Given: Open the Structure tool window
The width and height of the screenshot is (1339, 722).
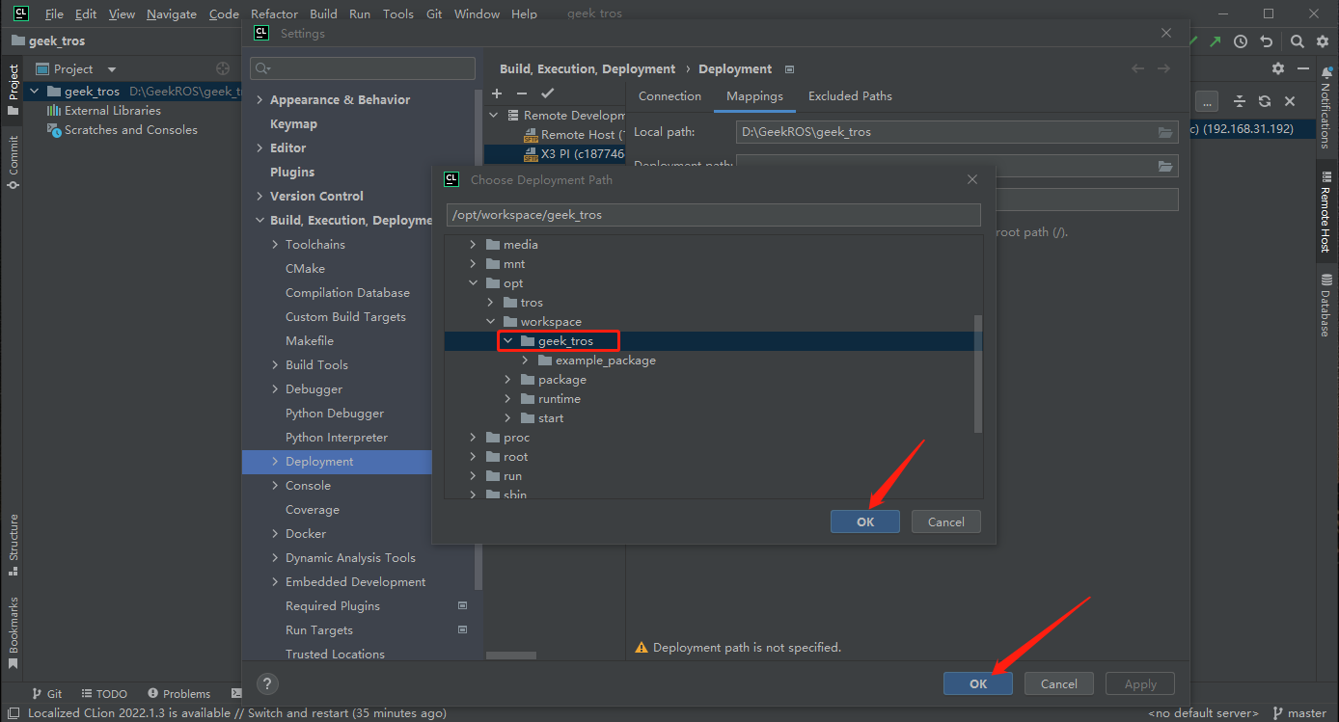Looking at the screenshot, I should click(x=13, y=545).
